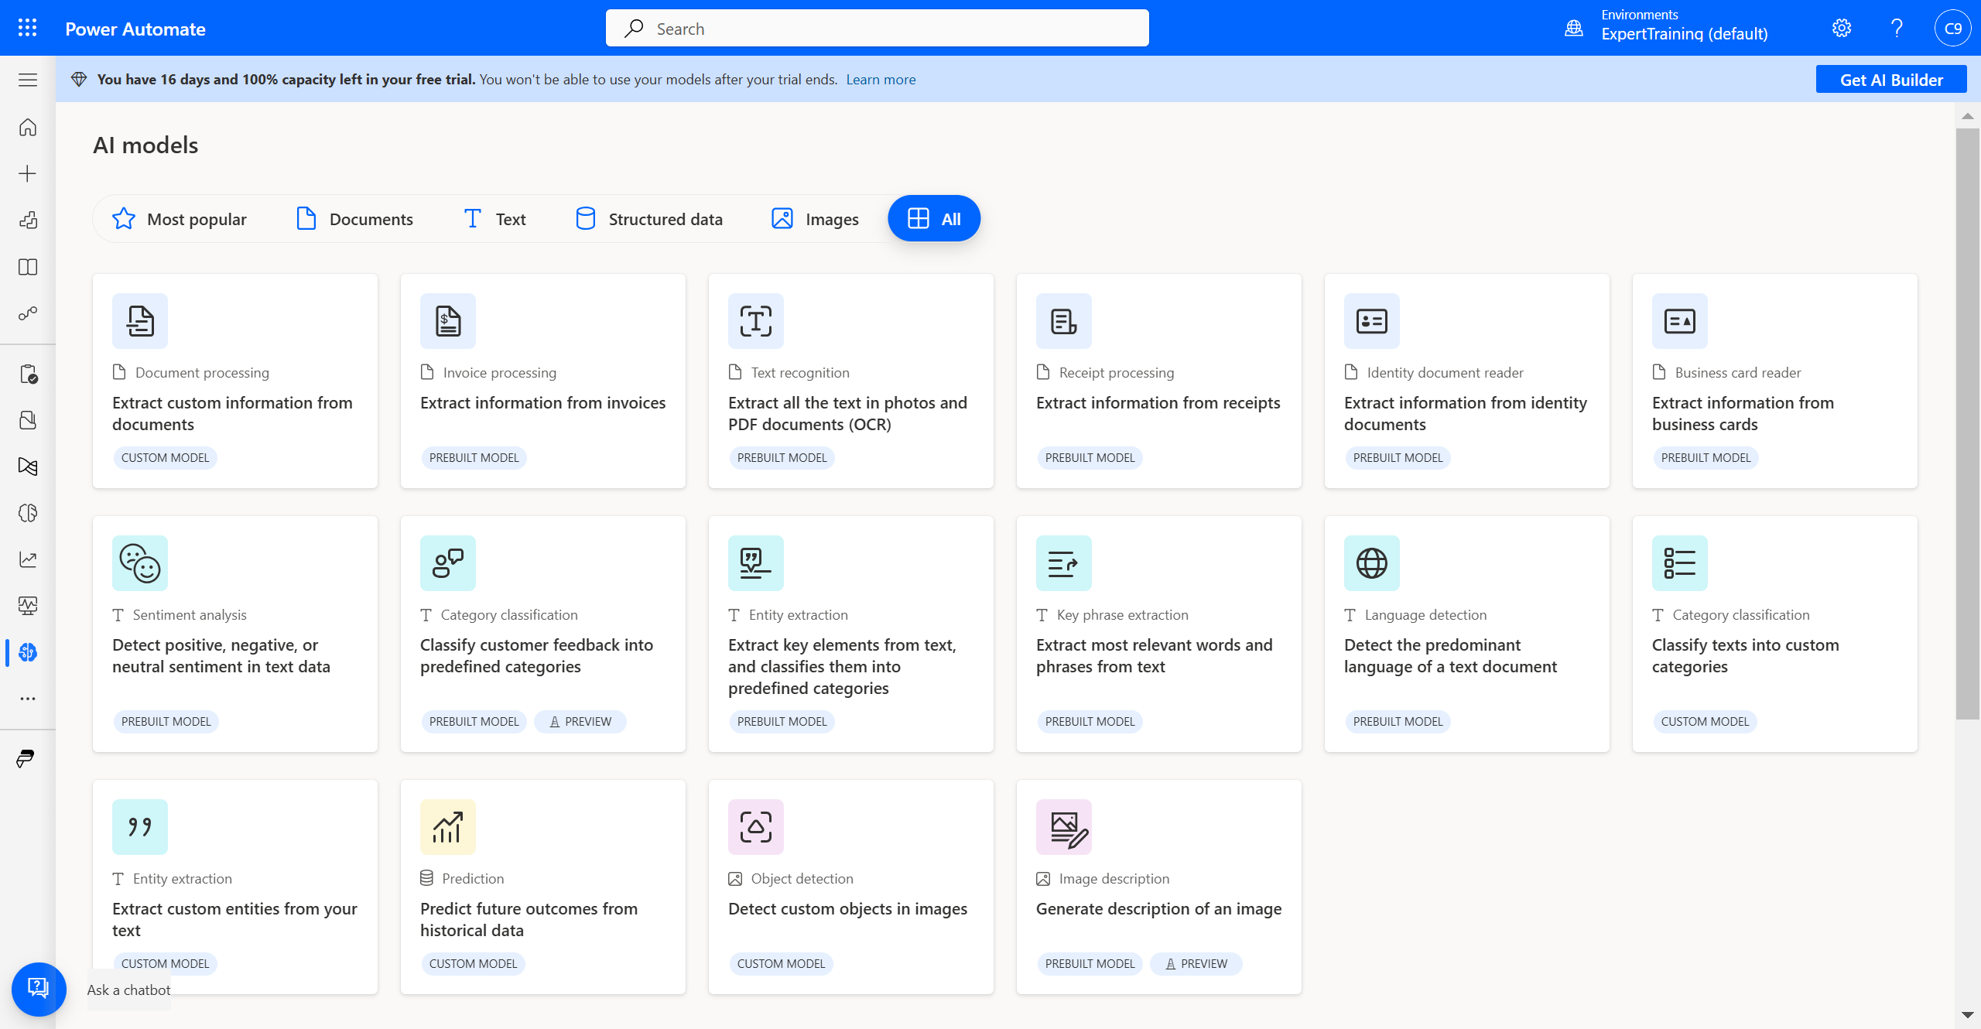The width and height of the screenshot is (1981, 1029).
Task: Select the All models filter
Action: click(934, 218)
